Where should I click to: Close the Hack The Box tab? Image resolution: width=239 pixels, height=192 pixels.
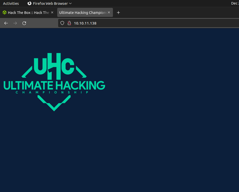(52, 12)
